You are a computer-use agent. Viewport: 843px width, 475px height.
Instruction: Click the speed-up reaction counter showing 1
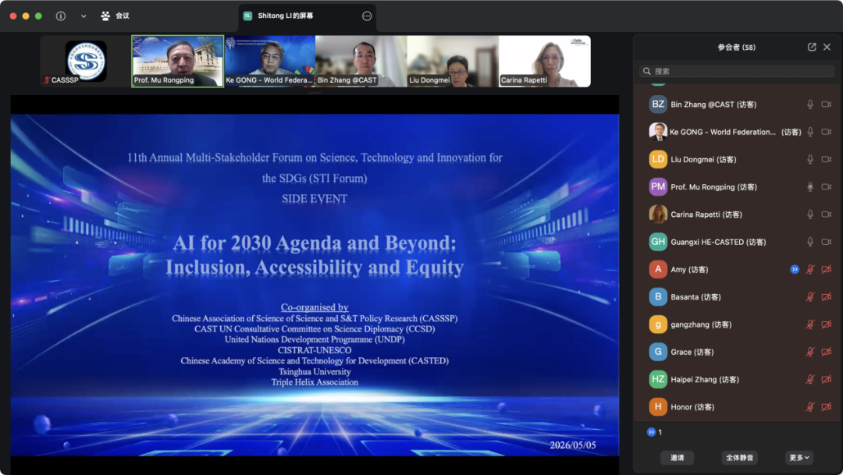click(x=654, y=432)
